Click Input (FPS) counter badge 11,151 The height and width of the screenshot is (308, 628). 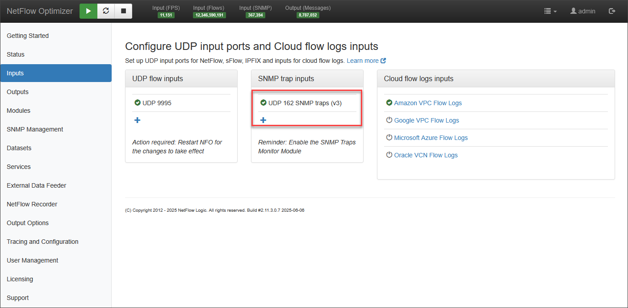click(x=166, y=15)
